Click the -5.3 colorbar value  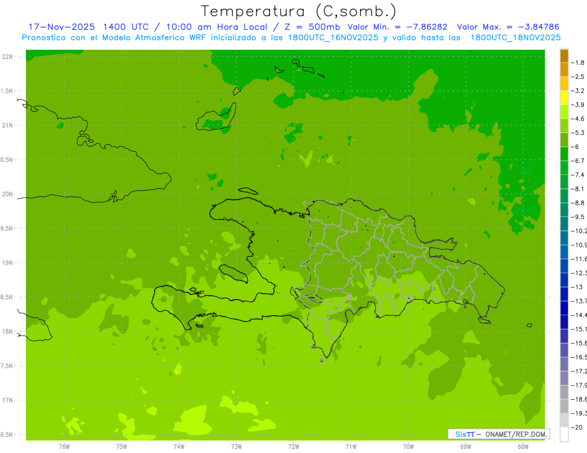click(x=578, y=133)
